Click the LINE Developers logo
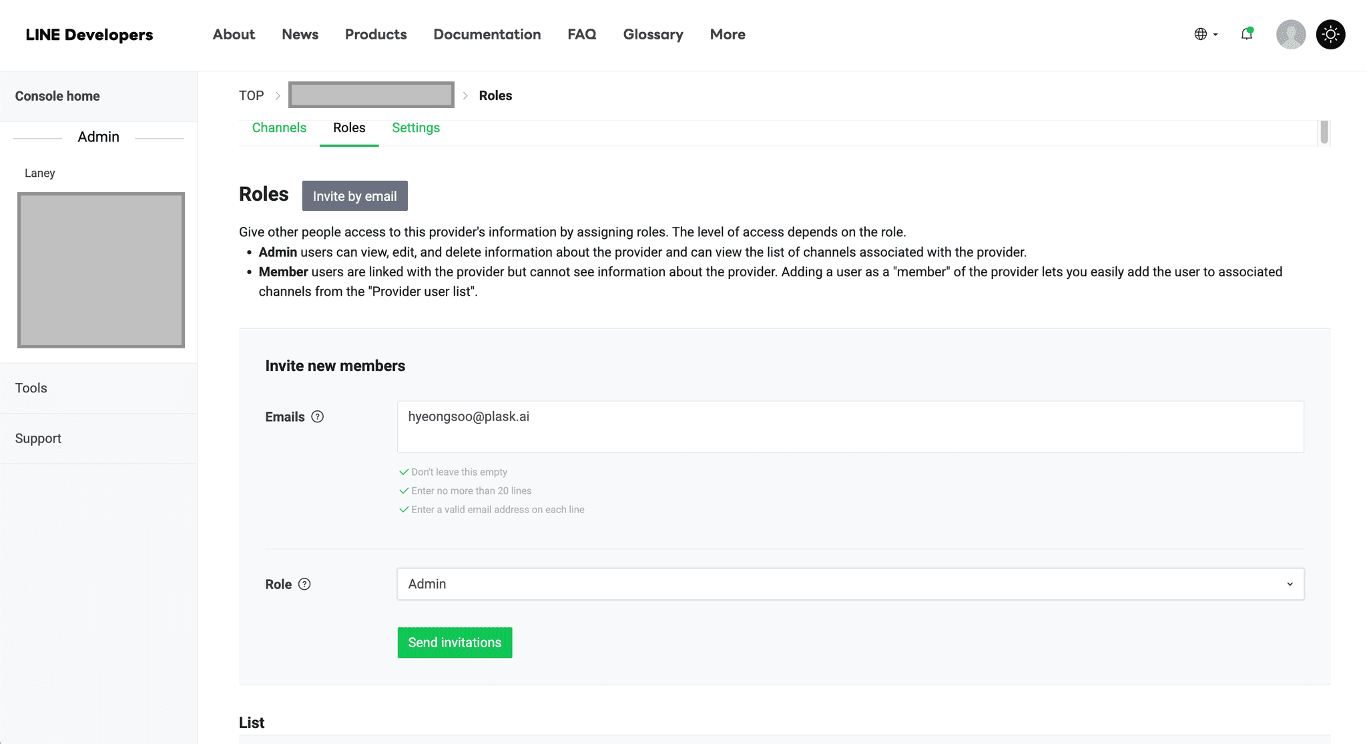Screen dimensions: 1367x744 [89, 35]
